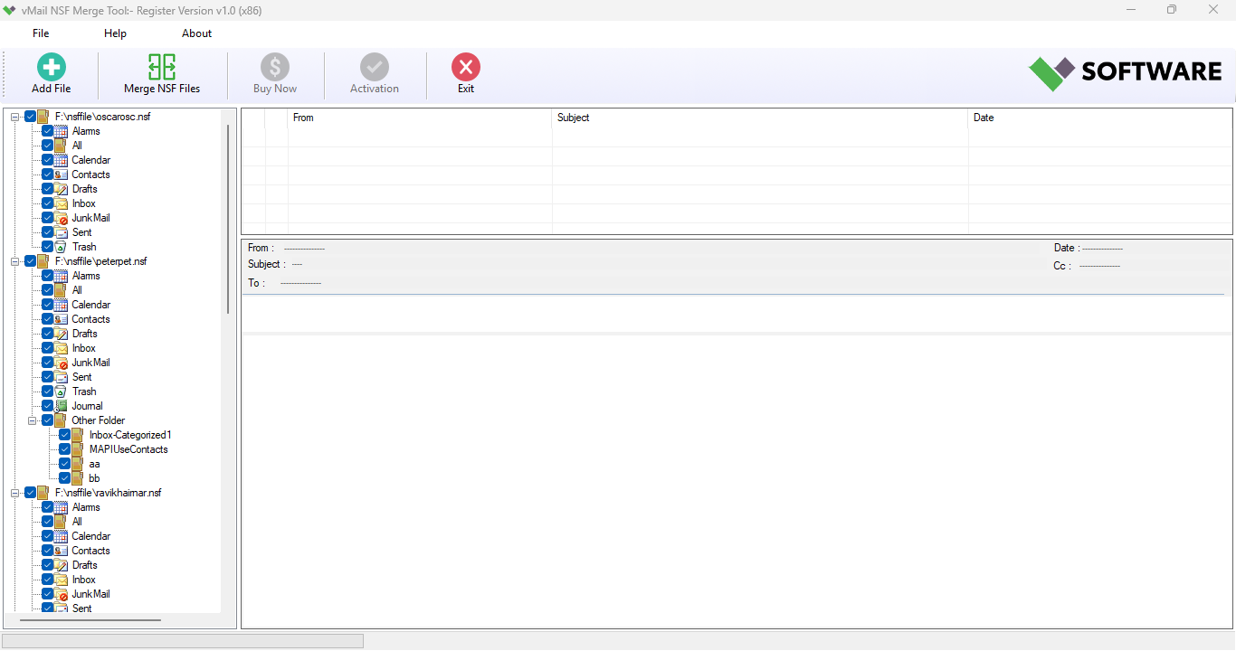Uncheck the oscarosc.nsf file checkbox
Image resolution: width=1236 pixels, height=651 pixels.
30,117
